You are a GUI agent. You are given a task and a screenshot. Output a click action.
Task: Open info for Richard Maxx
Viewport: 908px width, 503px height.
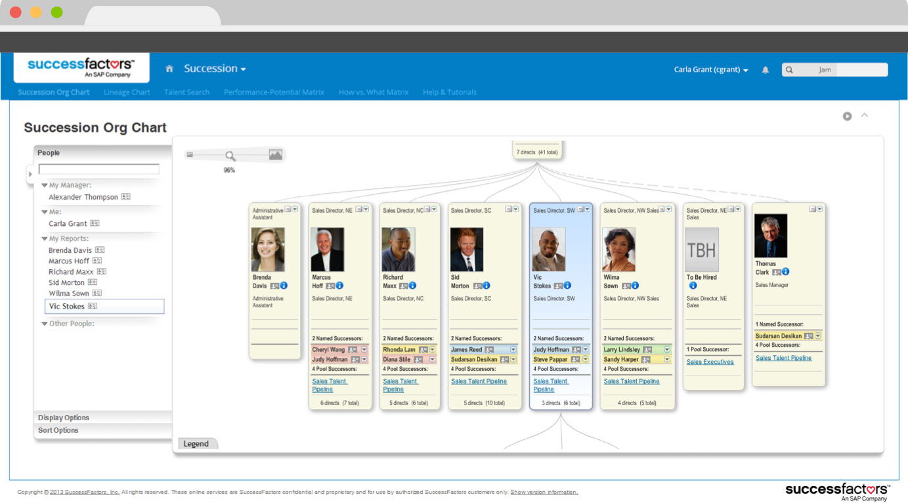coord(412,286)
